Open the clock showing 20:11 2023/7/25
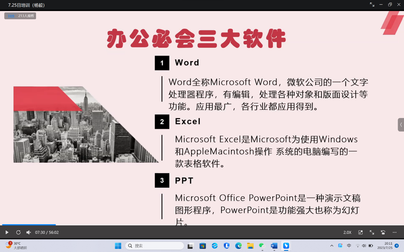 pos(385,246)
